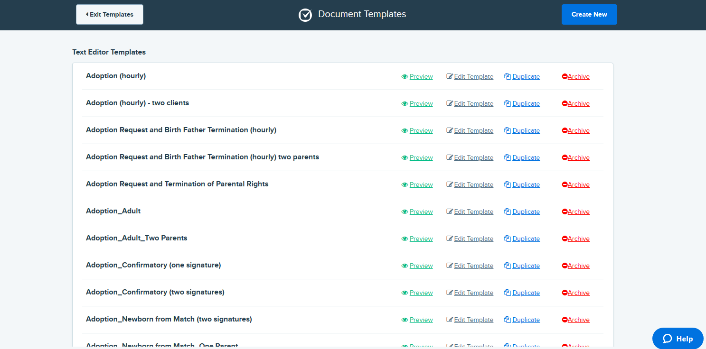Screen dimensions: 706x349
Task: Archive the Adoption_Adult template
Action: pyautogui.click(x=578, y=211)
